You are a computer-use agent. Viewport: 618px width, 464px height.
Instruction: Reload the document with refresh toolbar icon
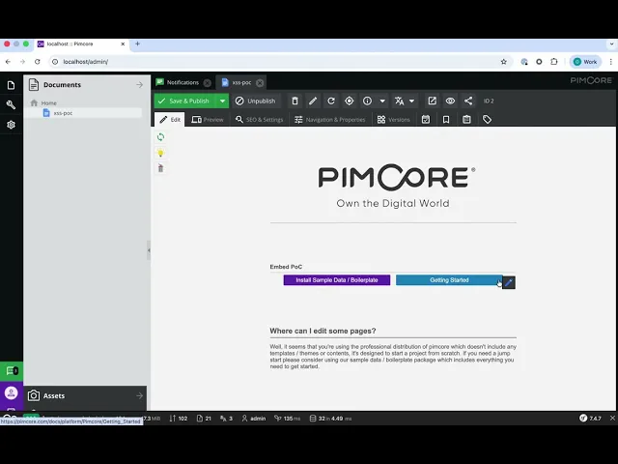tap(331, 101)
